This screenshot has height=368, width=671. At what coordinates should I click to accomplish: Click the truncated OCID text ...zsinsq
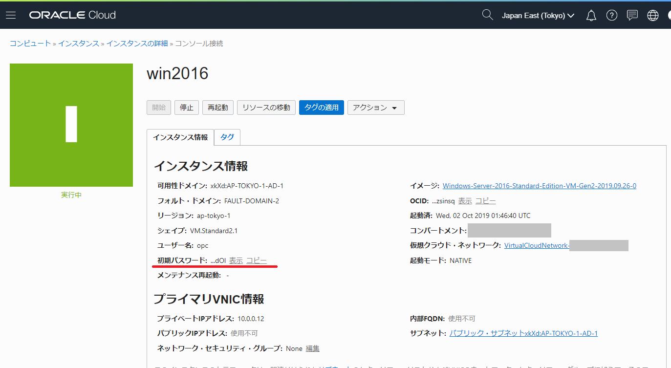[x=443, y=201]
